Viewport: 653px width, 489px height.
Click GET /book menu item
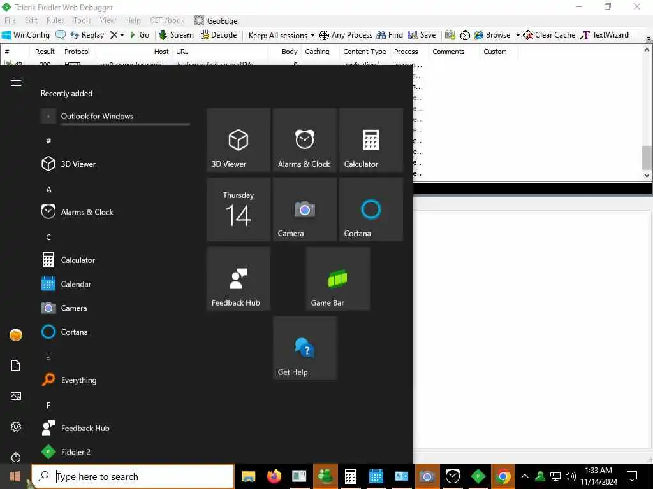pos(167,20)
